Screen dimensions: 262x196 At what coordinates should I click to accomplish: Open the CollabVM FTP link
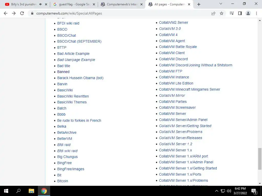coord(171,71)
